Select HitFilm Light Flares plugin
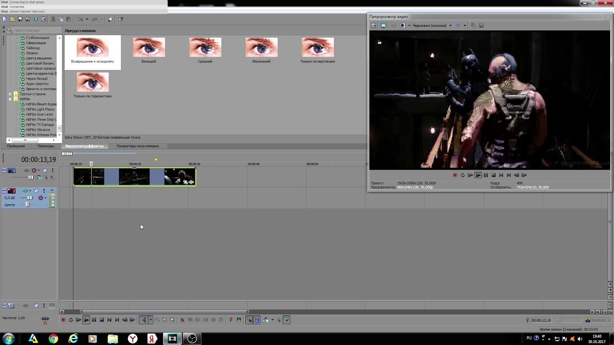The height and width of the screenshot is (345, 614). pyautogui.click(x=40, y=109)
